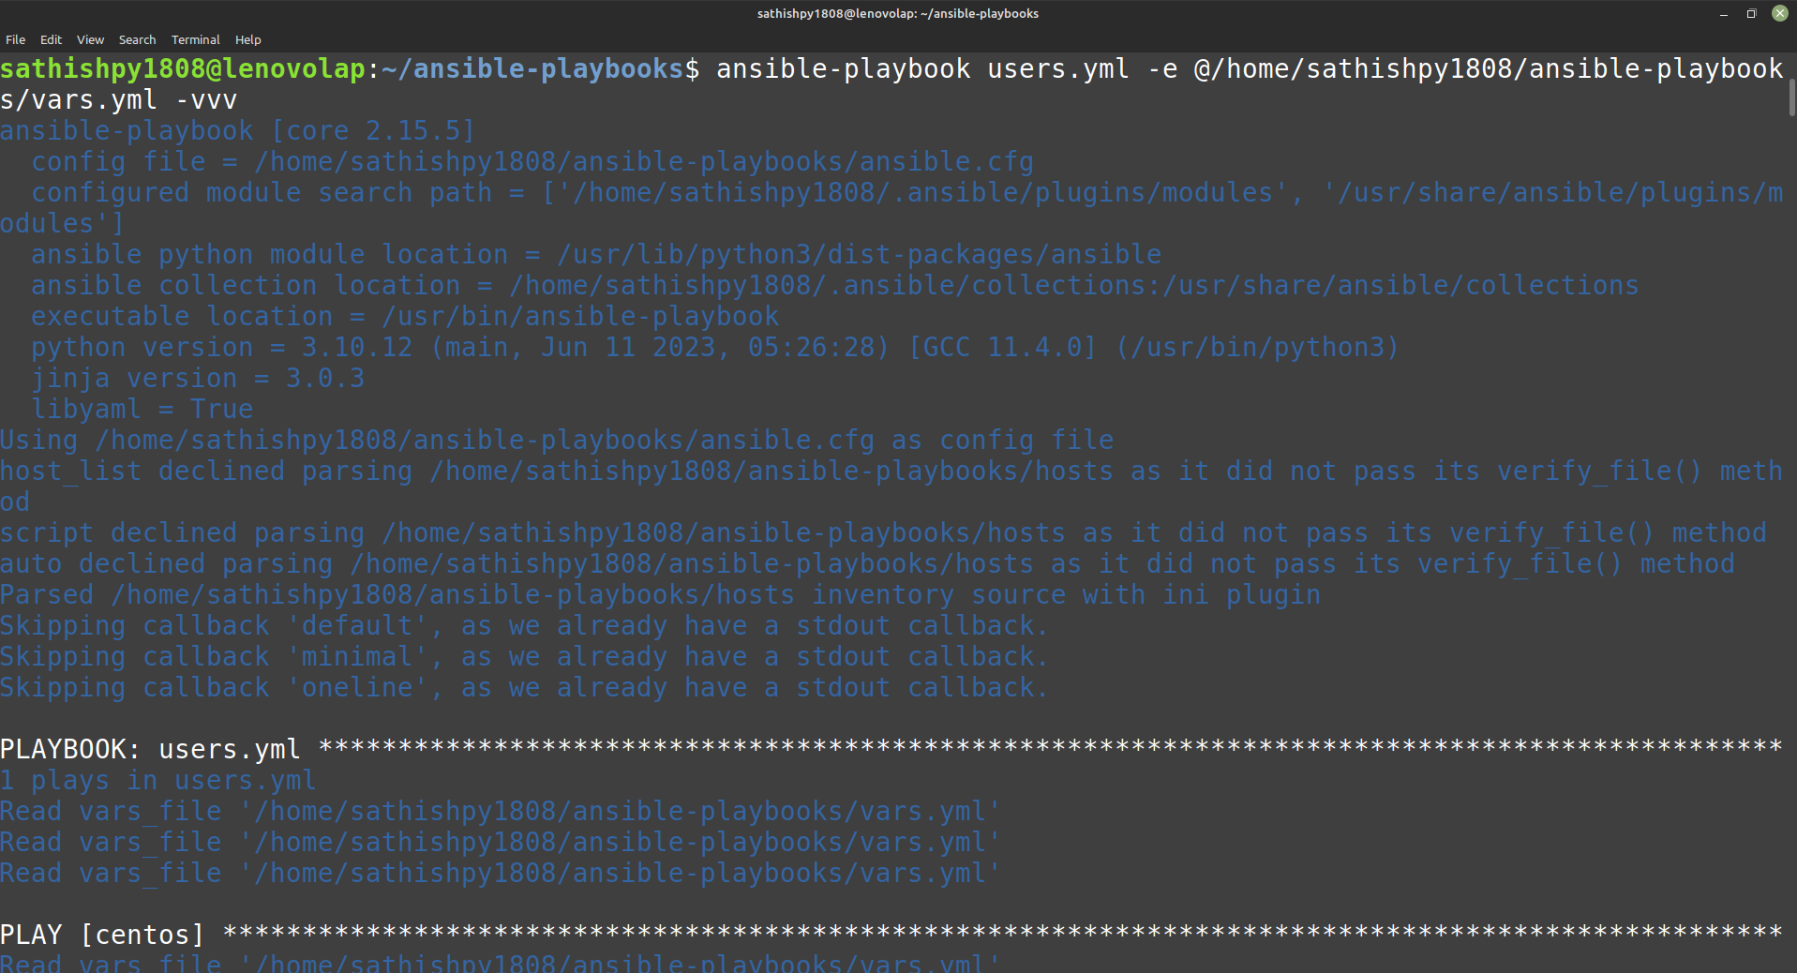Click the PLAYBOOK: users.yml heading

point(150,749)
